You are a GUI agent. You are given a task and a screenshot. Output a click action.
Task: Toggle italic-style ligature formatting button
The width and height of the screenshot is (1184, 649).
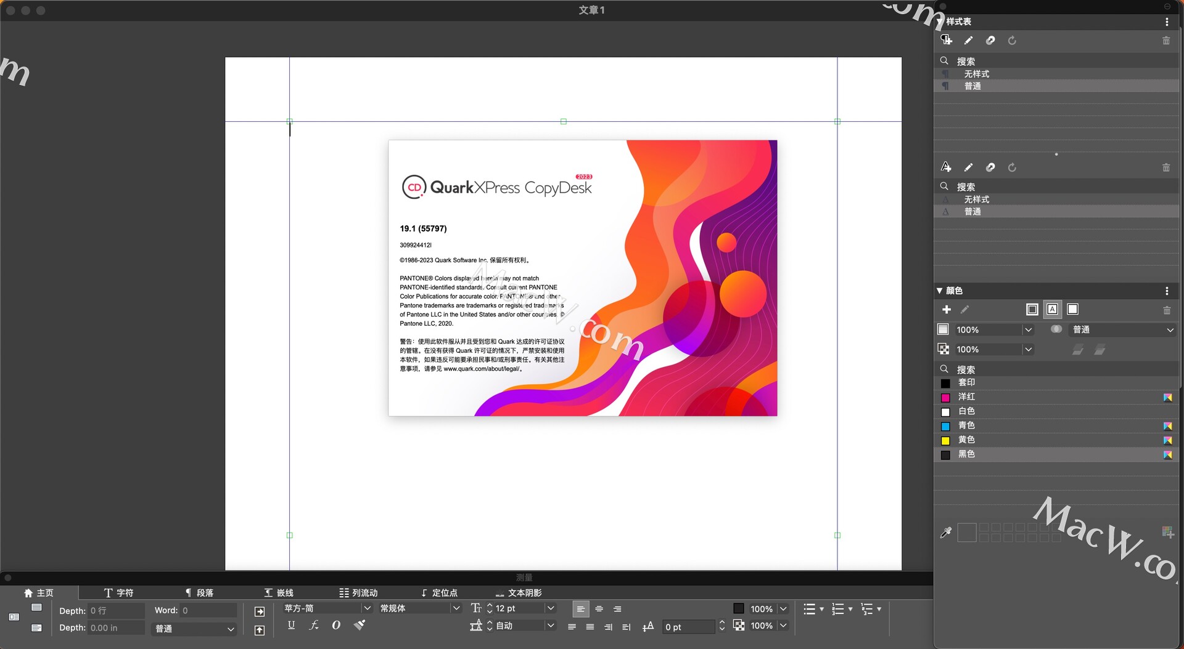[314, 625]
